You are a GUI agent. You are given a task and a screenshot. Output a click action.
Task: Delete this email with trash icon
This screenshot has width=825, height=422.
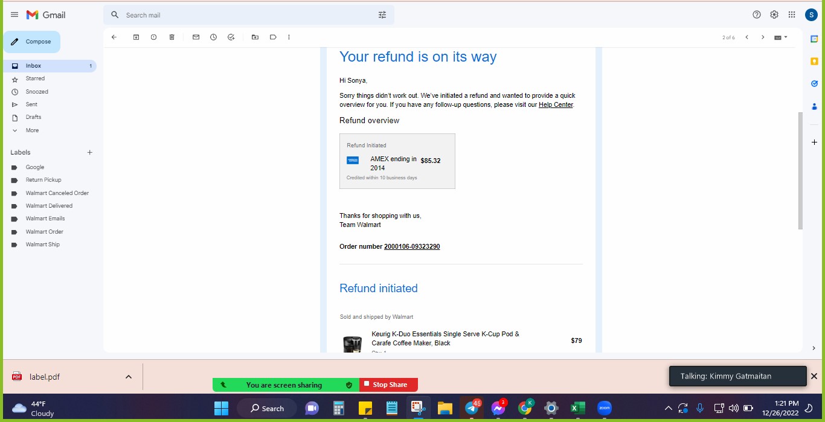pyautogui.click(x=172, y=37)
